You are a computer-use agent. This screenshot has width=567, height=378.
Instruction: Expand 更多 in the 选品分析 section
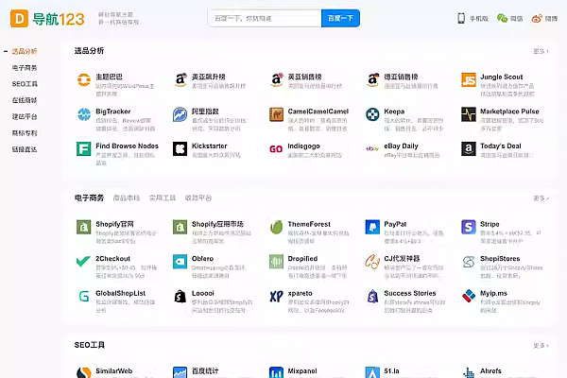pos(541,51)
